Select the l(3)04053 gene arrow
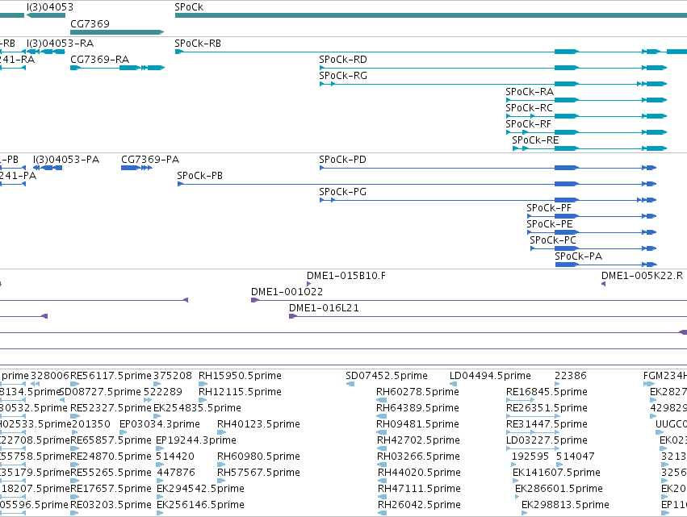The height and width of the screenshot is (517, 687). [45, 15]
